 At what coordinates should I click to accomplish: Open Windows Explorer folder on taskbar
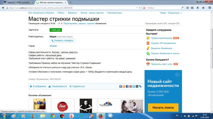[x=43, y=116]
